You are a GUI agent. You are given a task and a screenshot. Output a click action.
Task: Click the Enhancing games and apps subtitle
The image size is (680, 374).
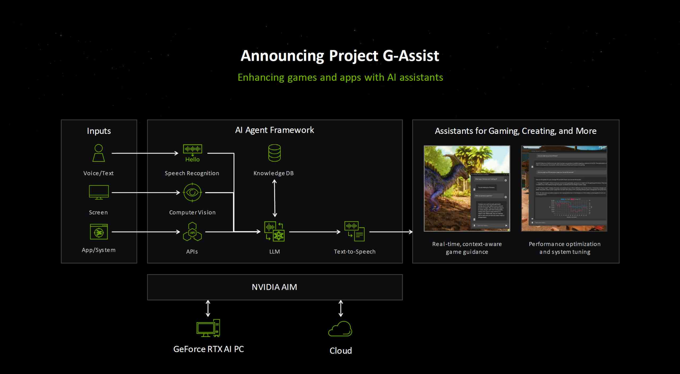coord(340,77)
